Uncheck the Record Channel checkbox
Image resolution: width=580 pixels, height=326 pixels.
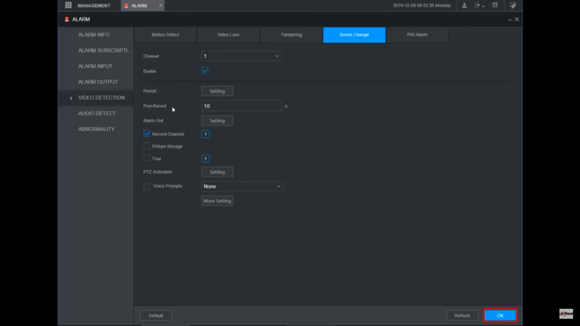tap(147, 134)
